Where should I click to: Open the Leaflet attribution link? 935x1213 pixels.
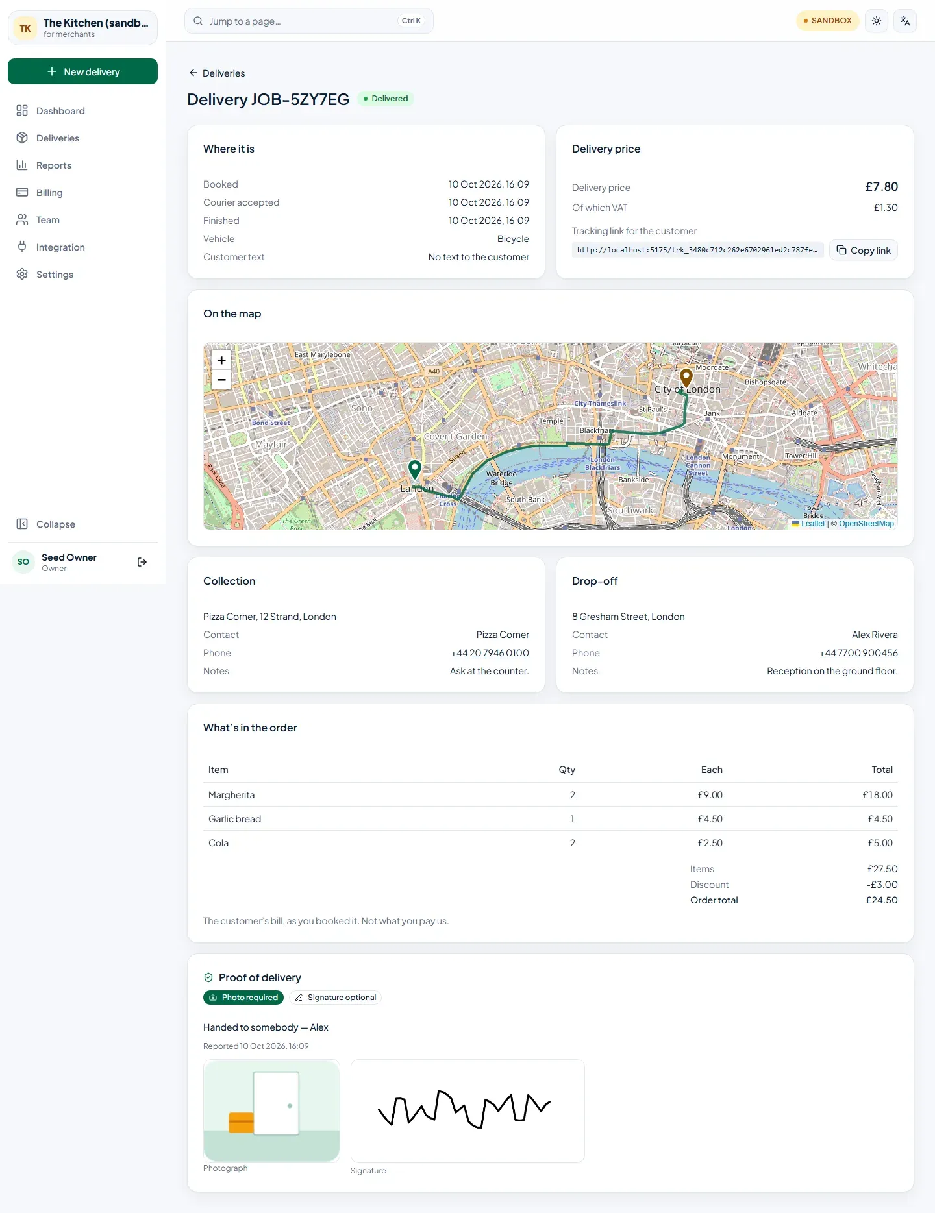click(808, 524)
